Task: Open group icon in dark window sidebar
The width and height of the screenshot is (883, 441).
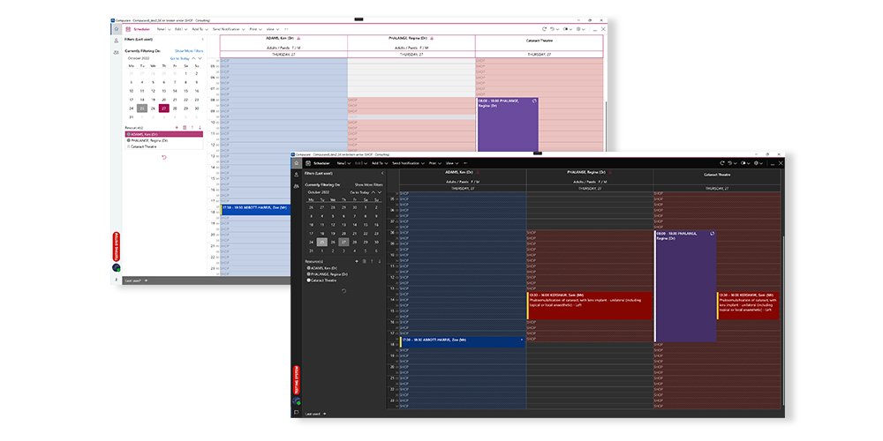Action: coord(297,186)
